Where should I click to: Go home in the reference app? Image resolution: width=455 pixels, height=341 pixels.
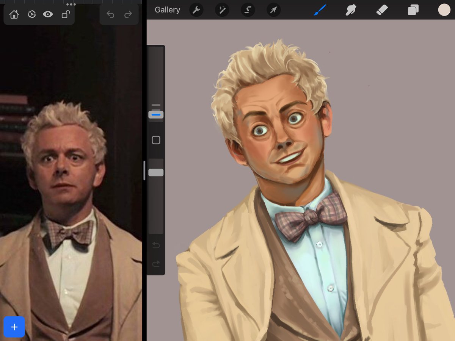[x=14, y=14]
